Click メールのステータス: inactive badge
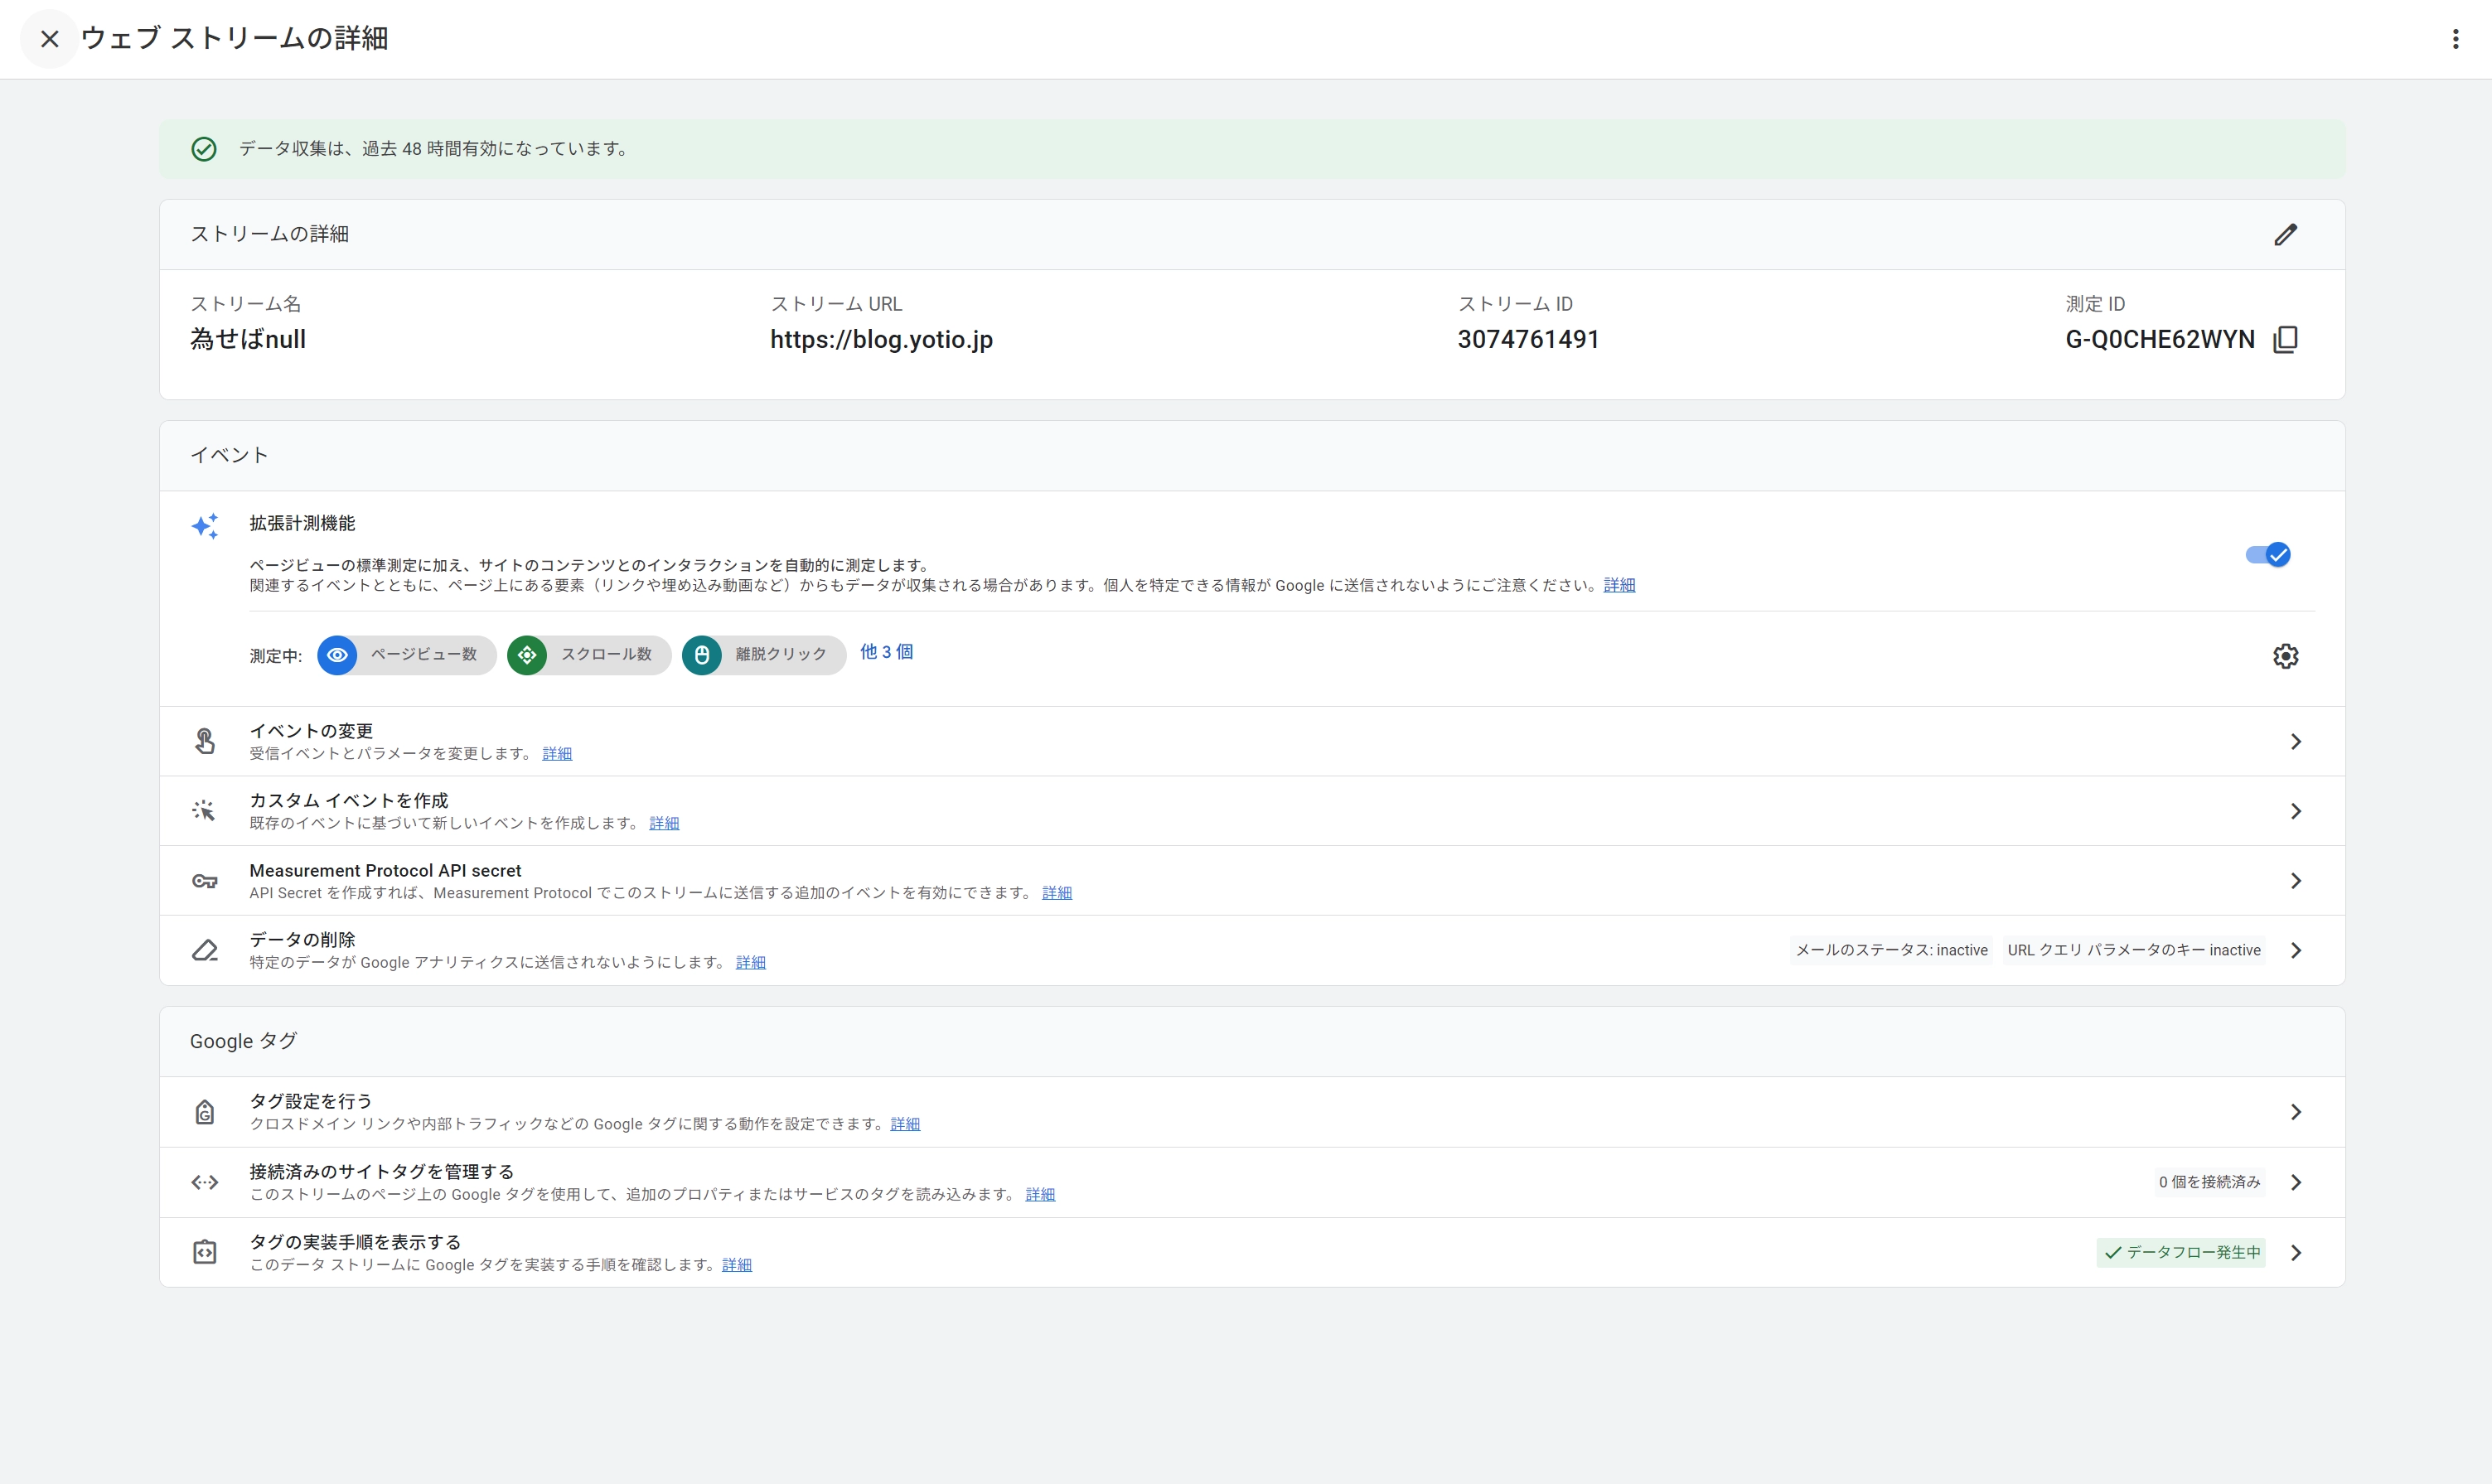This screenshot has width=2492, height=1484. click(1892, 950)
